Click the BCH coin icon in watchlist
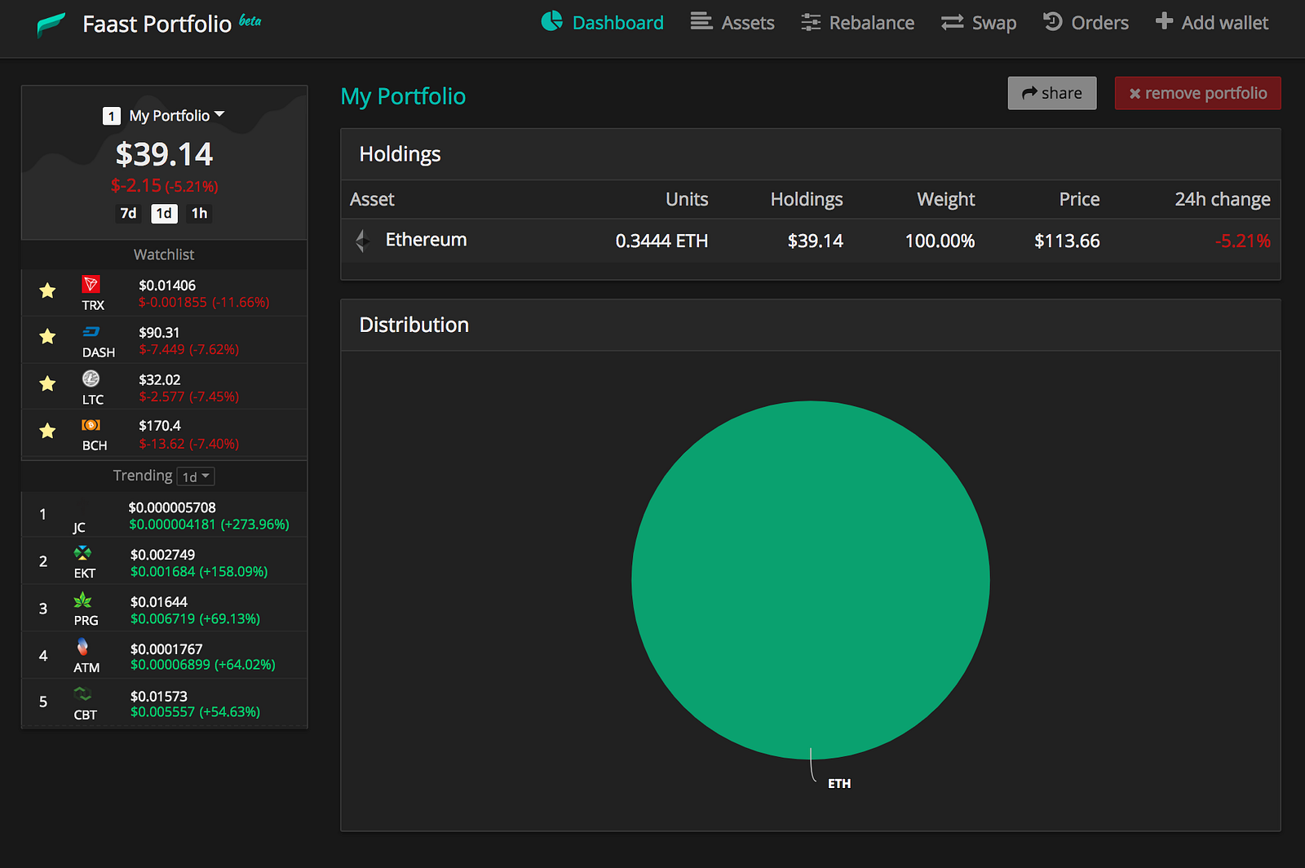 click(91, 425)
